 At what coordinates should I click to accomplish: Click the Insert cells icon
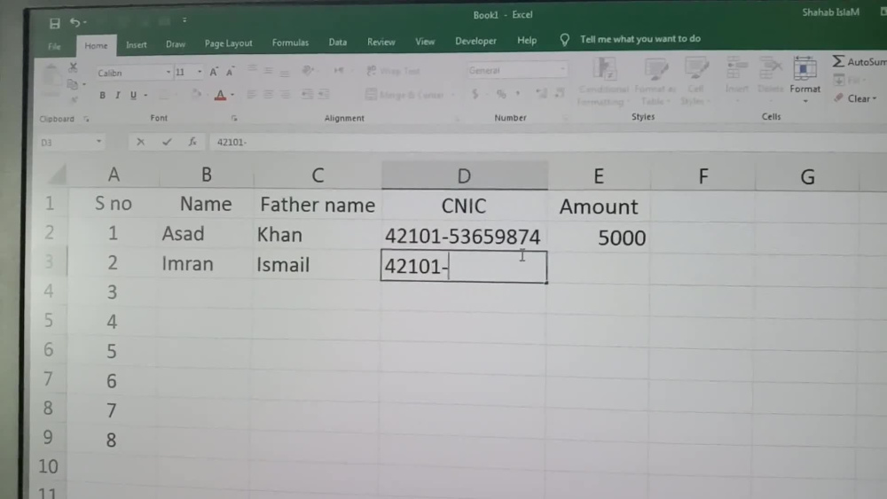(x=736, y=69)
